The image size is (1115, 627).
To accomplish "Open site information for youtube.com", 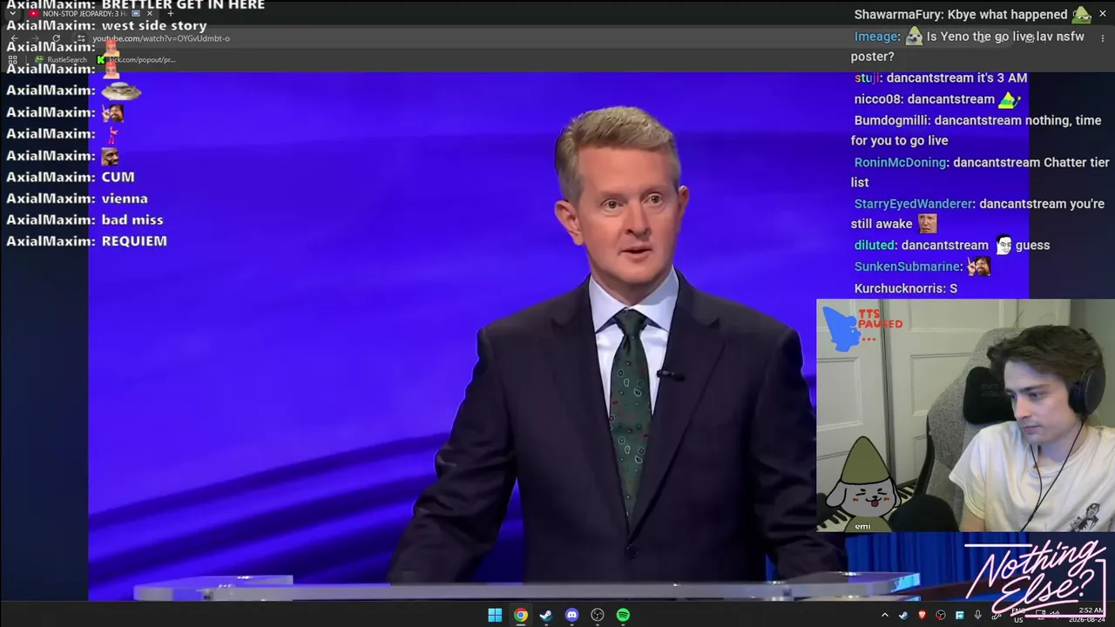I will 83,38.
